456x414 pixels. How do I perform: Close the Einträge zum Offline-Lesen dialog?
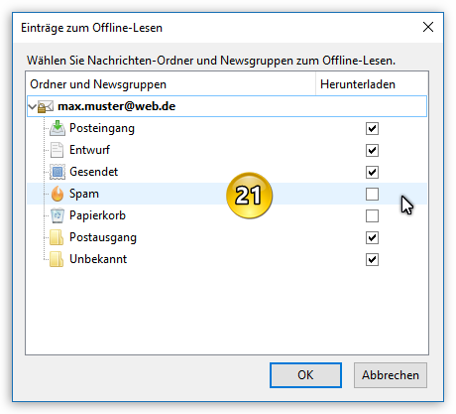click(428, 27)
